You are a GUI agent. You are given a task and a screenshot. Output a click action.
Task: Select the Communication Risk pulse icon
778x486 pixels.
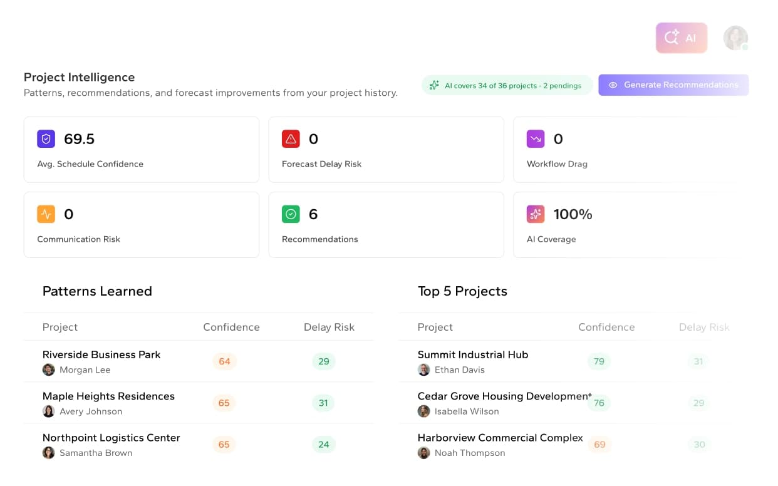pos(46,214)
